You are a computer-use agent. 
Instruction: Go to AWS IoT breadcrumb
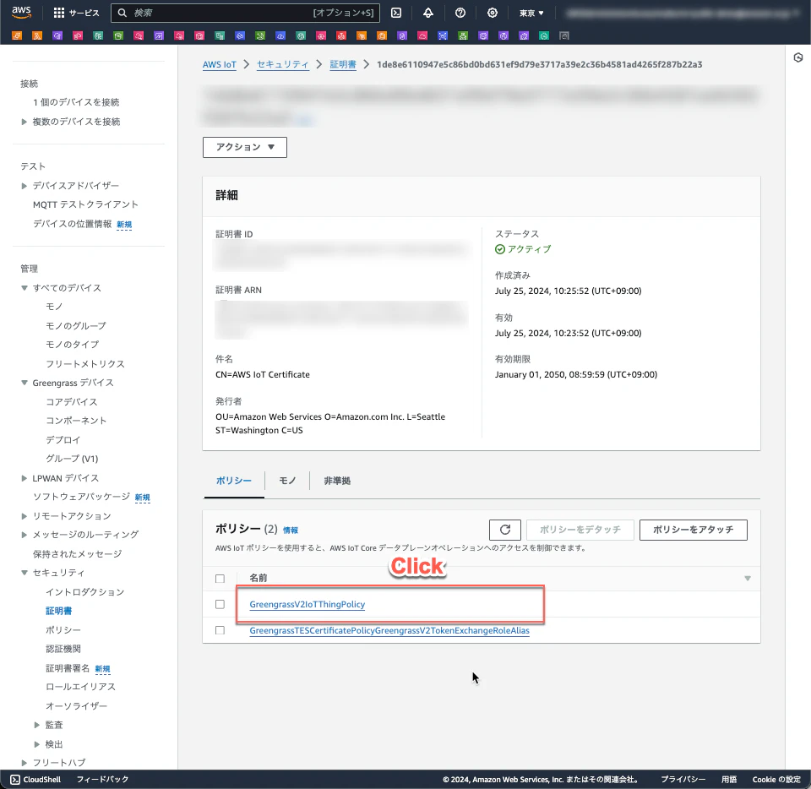[220, 65]
